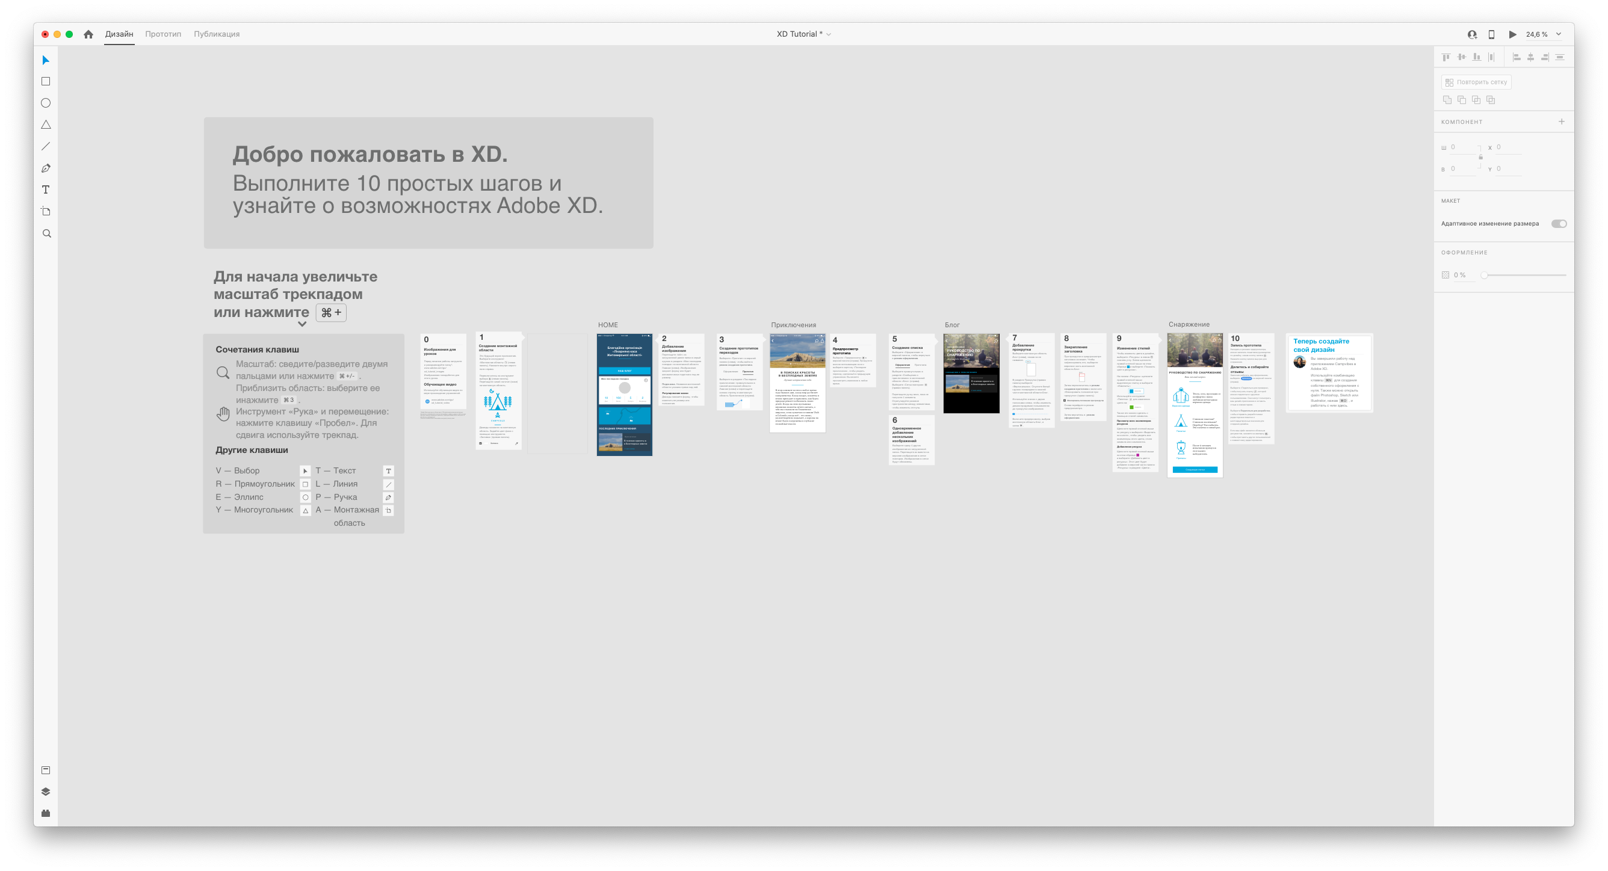This screenshot has width=1608, height=871.
Task: Align center horizontally icon
Action: click(1530, 57)
